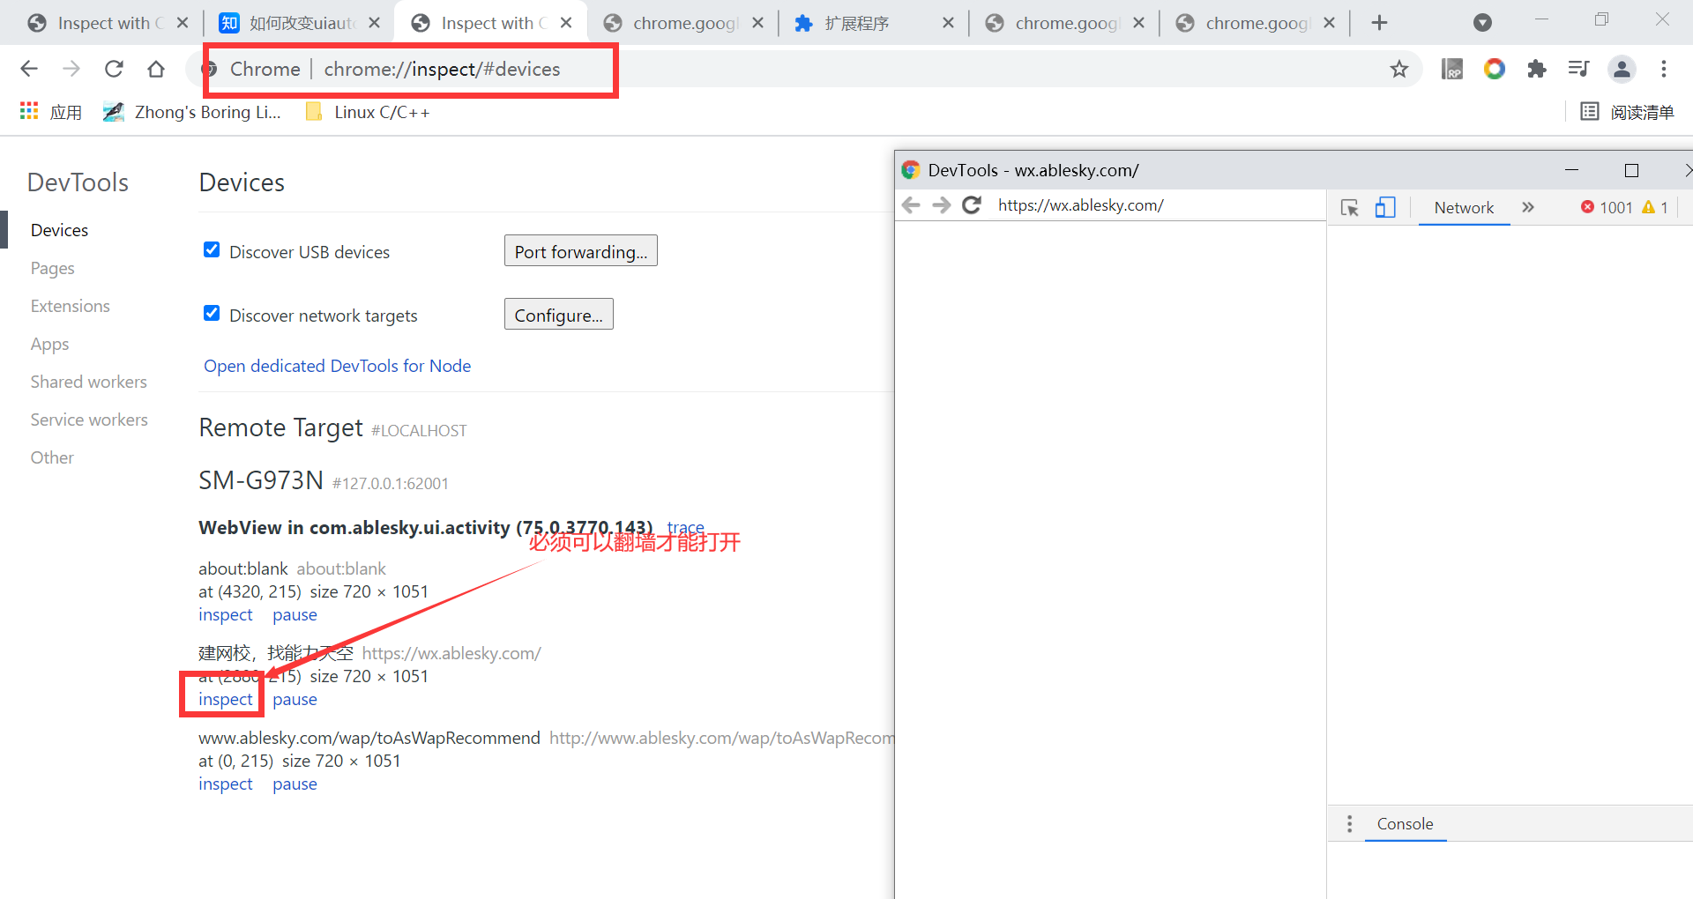Open the Network tab in DevTools
The image size is (1693, 899).
click(1464, 208)
